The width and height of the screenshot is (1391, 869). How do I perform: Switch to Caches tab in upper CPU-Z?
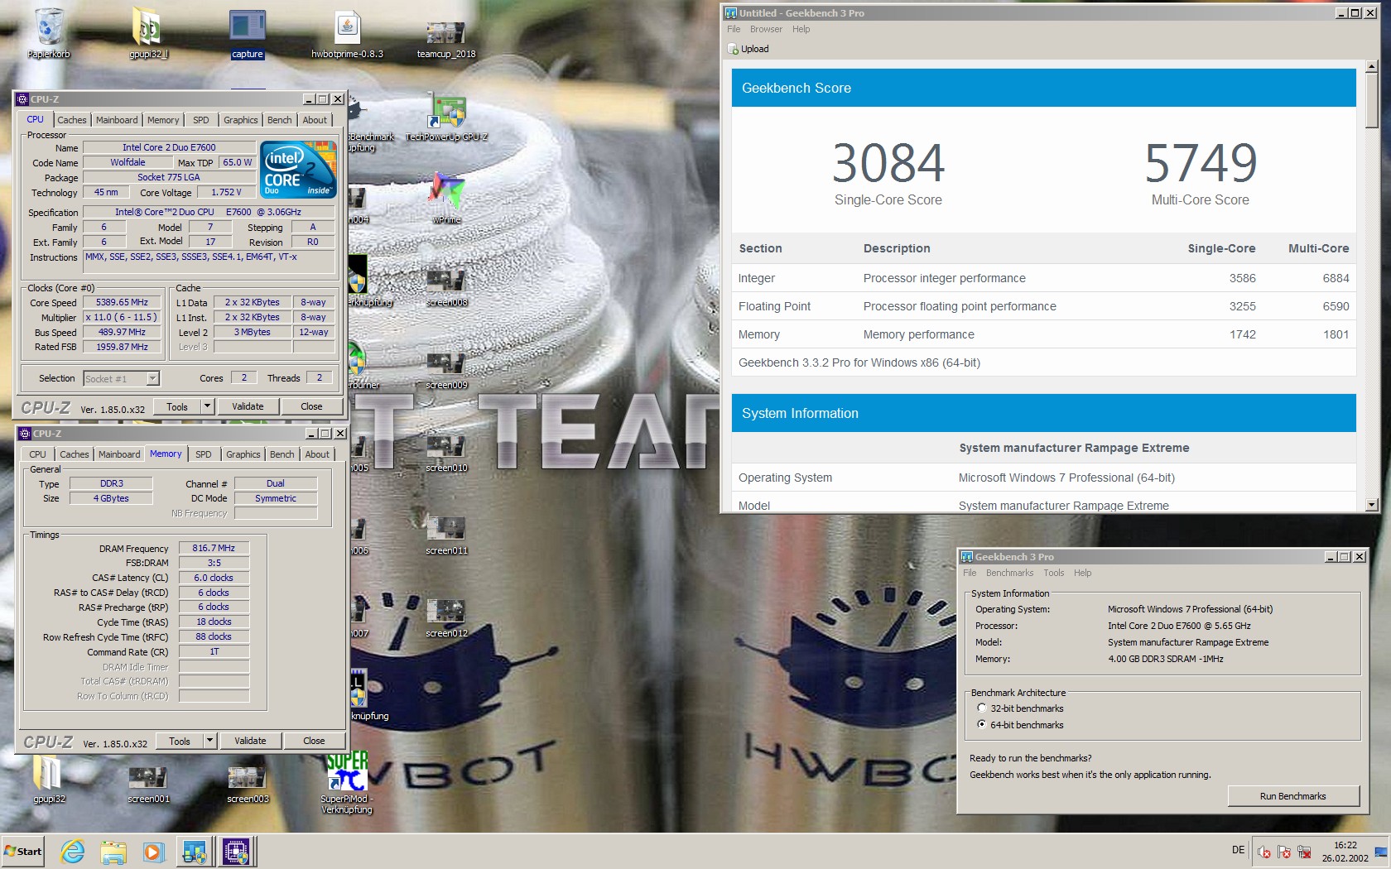tap(72, 120)
